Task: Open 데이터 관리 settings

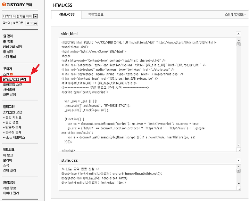Action: tap(11, 193)
